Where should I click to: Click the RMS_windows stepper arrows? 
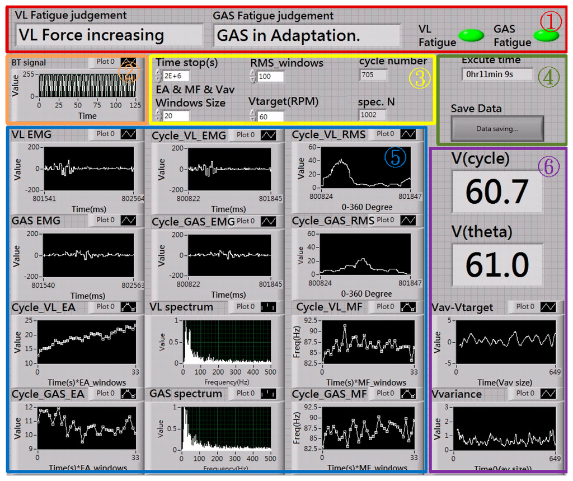tap(253, 76)
